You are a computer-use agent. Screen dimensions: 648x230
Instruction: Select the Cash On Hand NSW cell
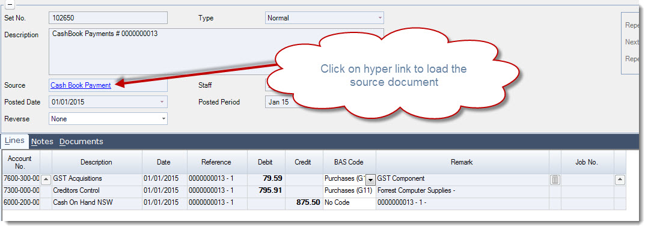[x=97, y=203]
